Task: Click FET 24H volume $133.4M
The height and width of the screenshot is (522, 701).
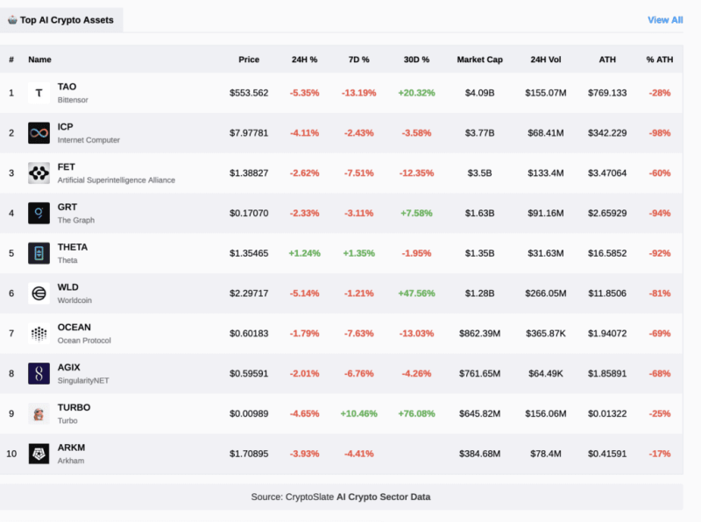Action: 546,173
